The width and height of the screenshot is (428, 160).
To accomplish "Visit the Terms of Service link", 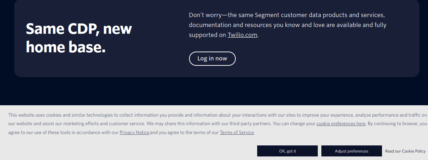I will [x=236, y=133].
